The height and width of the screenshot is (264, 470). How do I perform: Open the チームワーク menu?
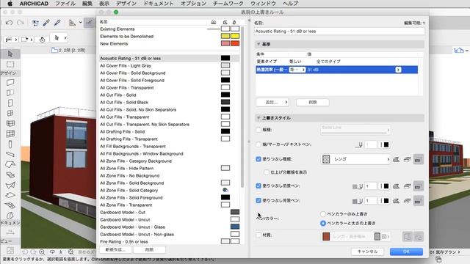pyautogui.click(x=228, y=4)
